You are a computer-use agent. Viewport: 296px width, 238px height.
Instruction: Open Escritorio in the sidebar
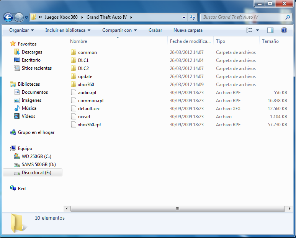tap(31, 60)
